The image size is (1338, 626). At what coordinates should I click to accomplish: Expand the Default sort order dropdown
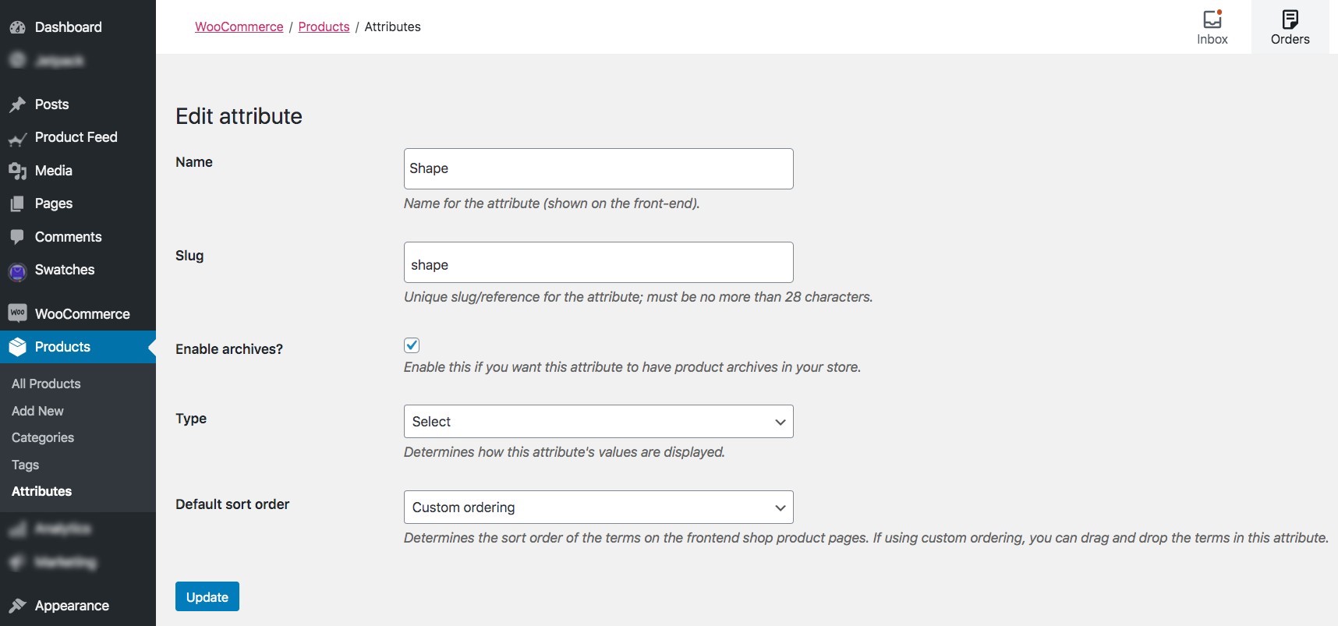coord(598,508)
